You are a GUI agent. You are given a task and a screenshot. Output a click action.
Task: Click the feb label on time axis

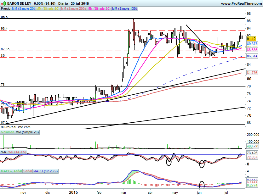99,192
